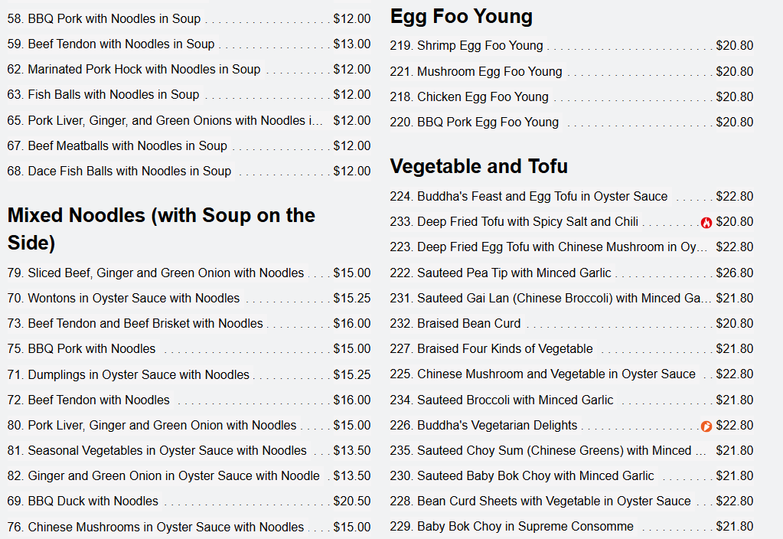Click the spicy flame icon beside Deep Fried Tofu

[x=706, y=223]
